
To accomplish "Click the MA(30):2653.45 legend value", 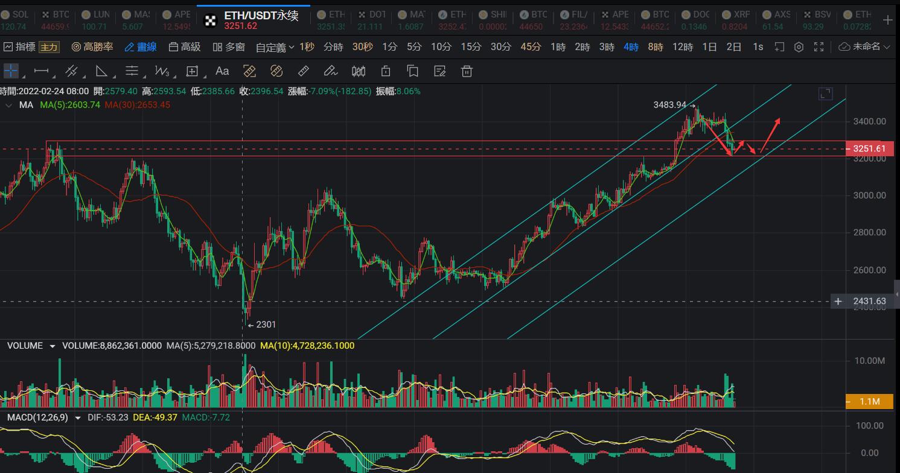I will [138, 105].
